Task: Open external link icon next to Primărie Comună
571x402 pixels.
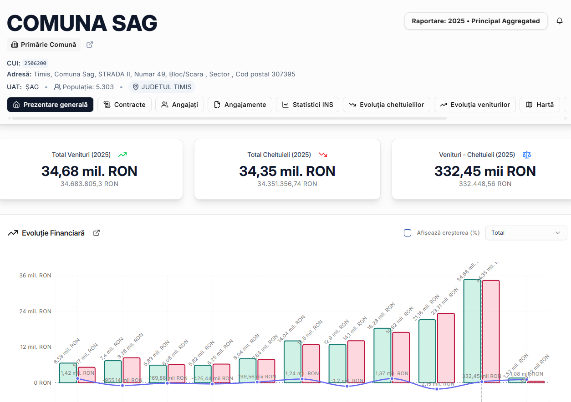Action: click(90, 45)
